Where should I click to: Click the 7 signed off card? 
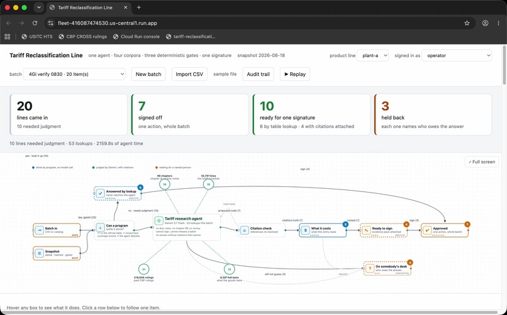tap(190, 114)
